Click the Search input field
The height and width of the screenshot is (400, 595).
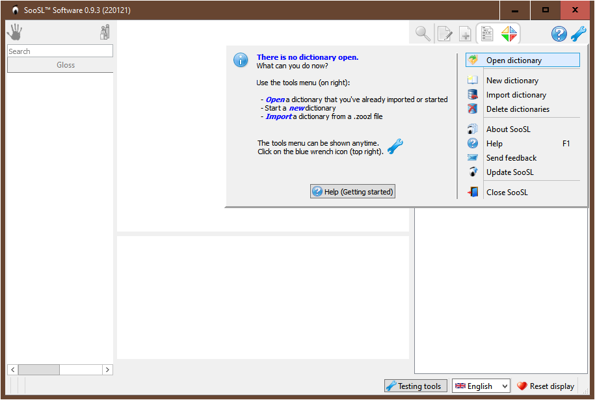pos(60,51)
